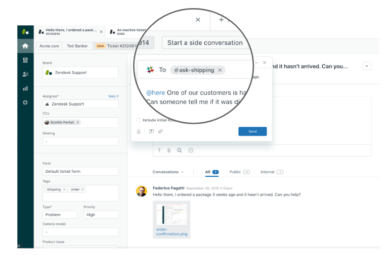Screen dimensions: 389x255
Task: Open the Sharing field
Action: pos(80,141)
